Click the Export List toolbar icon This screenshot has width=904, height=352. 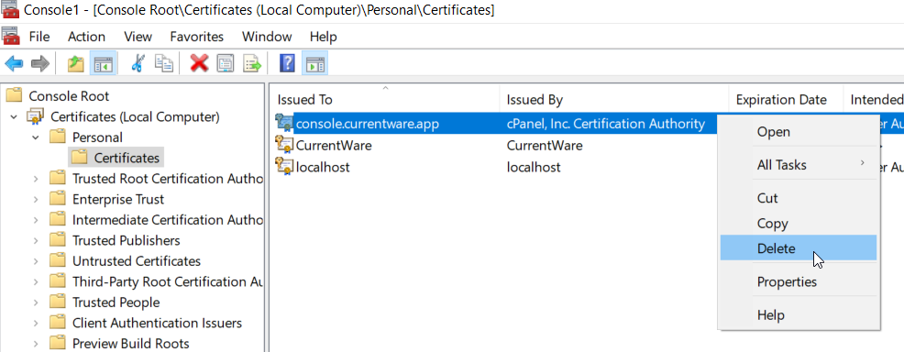[252, 63]
